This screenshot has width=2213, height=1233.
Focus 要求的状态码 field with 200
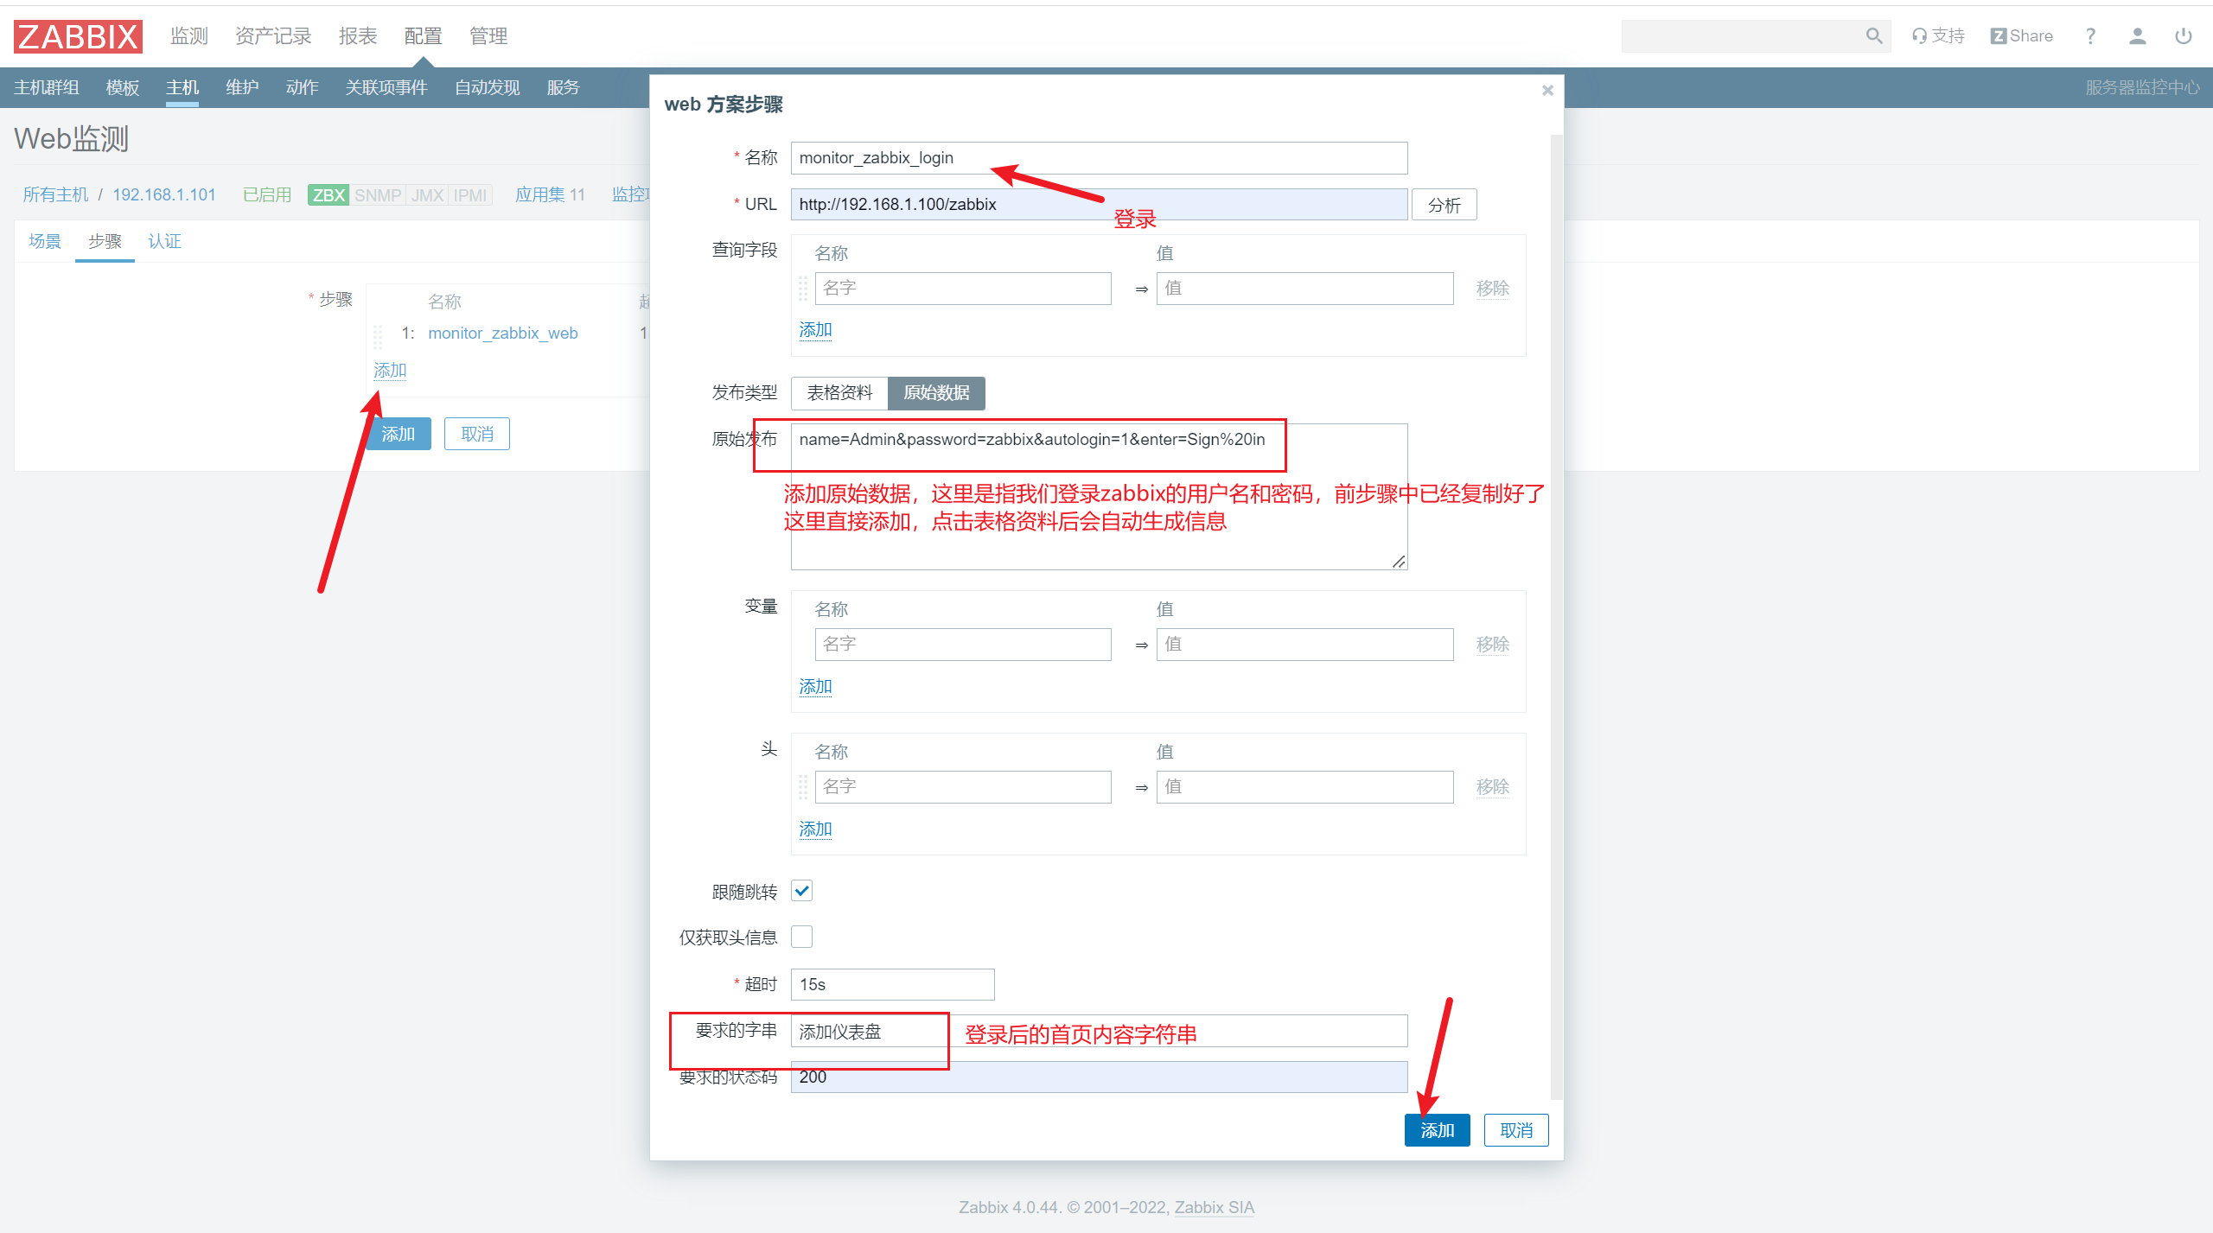point(1099,1077)
